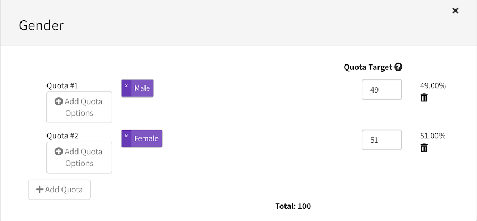Select the Female option tag label
The width and height of the screenshot is (477, 221).
(147, 138)
